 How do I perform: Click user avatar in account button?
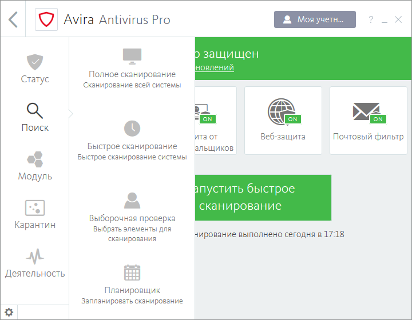pyautogui.click(x=287, y=19)
